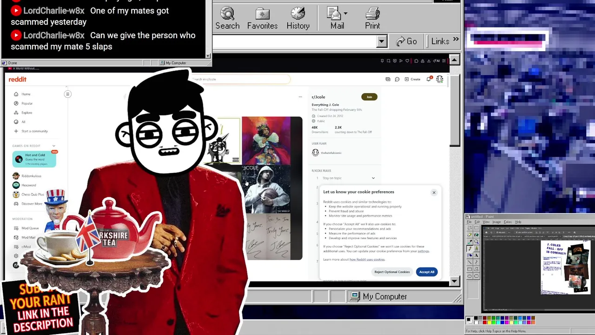The image size is (595, 335).
Task: Open the View menu in Paint
Action: [486, 222]
